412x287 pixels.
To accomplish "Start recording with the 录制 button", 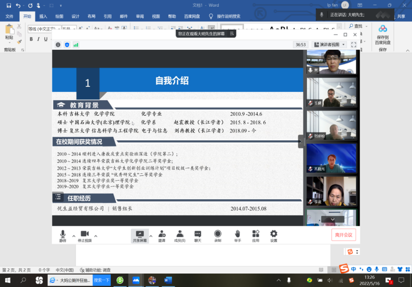I will (x=218, y=235).
